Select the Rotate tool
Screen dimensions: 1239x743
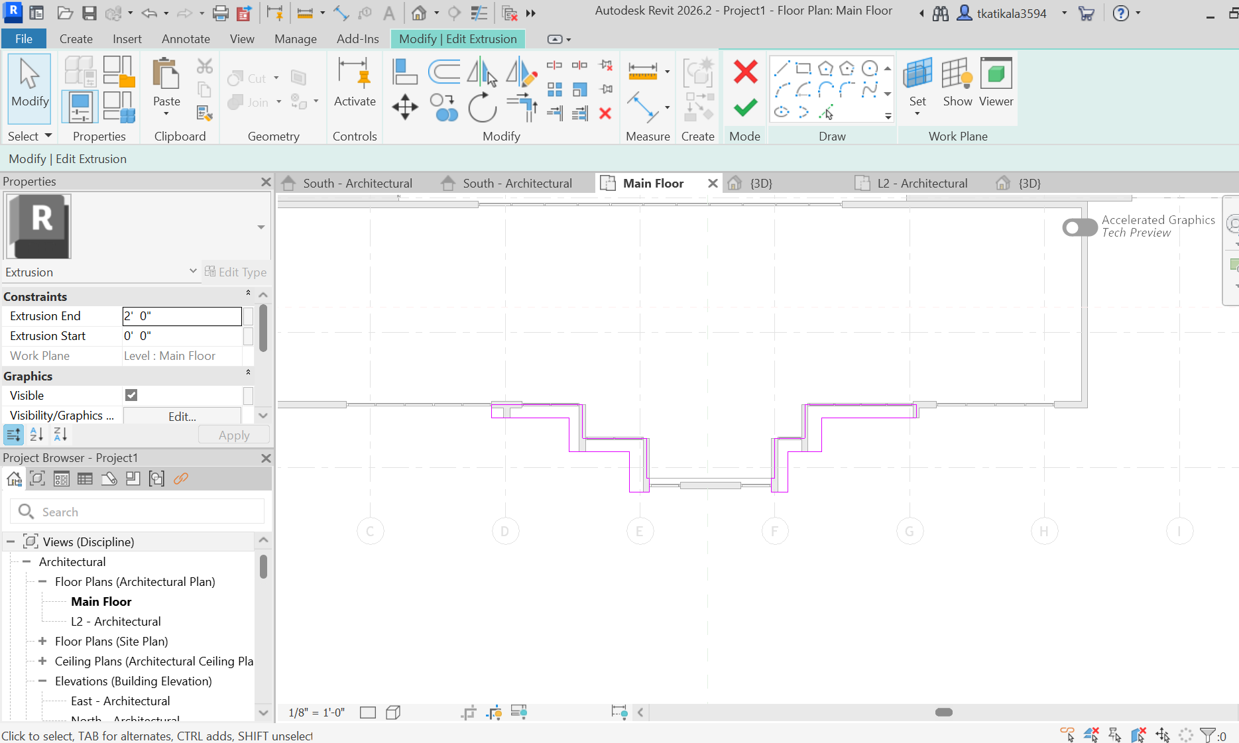click(x=482, y=107)
